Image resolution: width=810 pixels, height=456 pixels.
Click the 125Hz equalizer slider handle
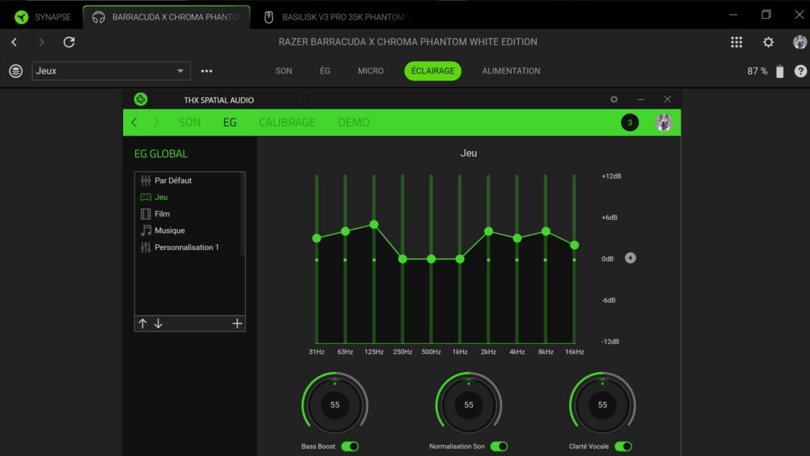coord(374,225)
